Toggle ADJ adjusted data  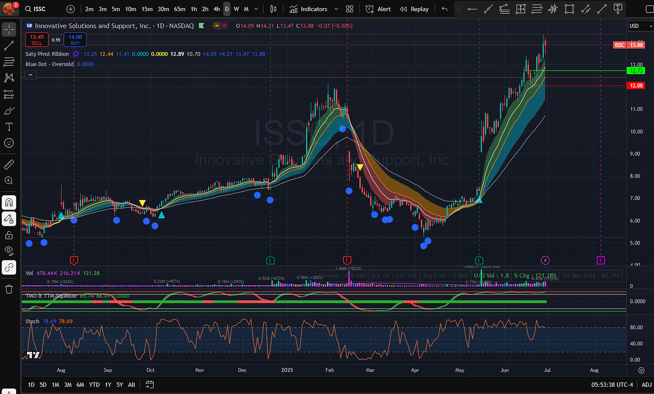click(646, 385)
